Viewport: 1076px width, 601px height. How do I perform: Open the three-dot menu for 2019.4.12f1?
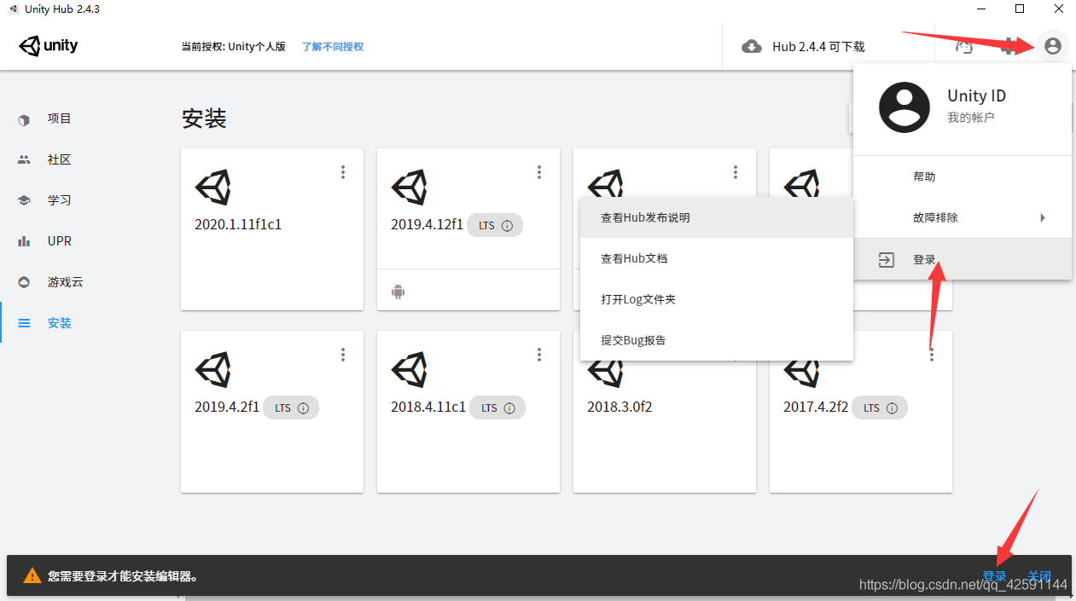(539, 172)
